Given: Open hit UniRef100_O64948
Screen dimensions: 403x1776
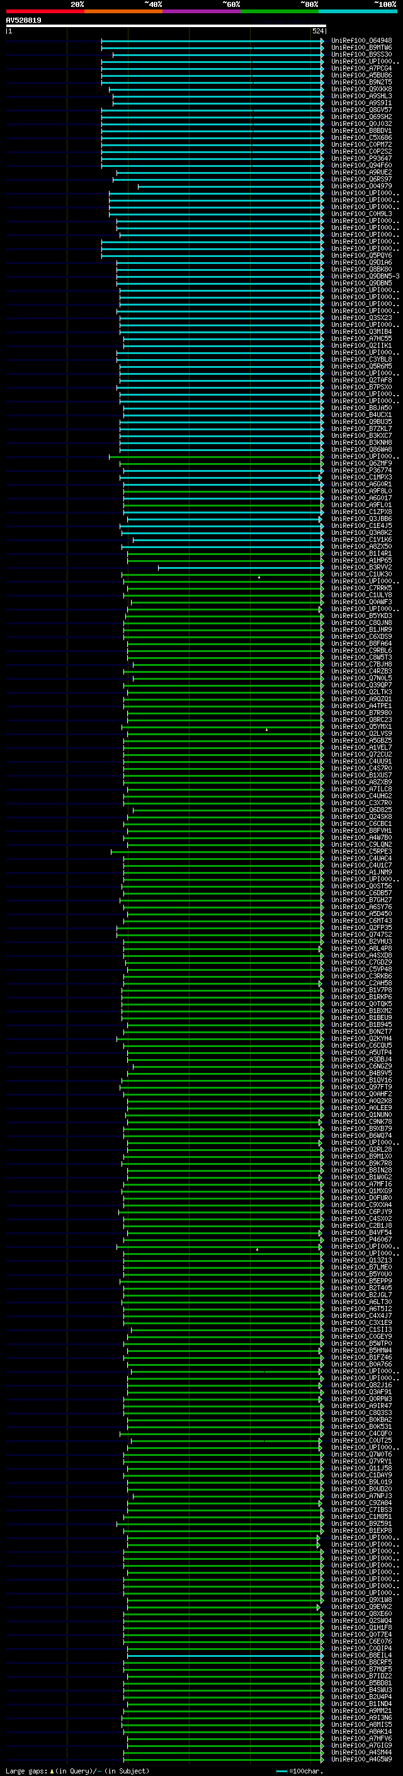Looking at the screenshot, I should click(361, 41).
